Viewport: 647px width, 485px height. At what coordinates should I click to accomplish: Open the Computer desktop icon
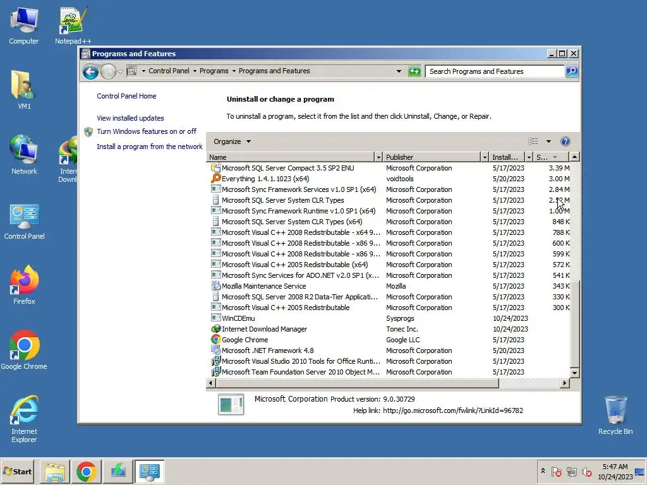click(23, 25)
